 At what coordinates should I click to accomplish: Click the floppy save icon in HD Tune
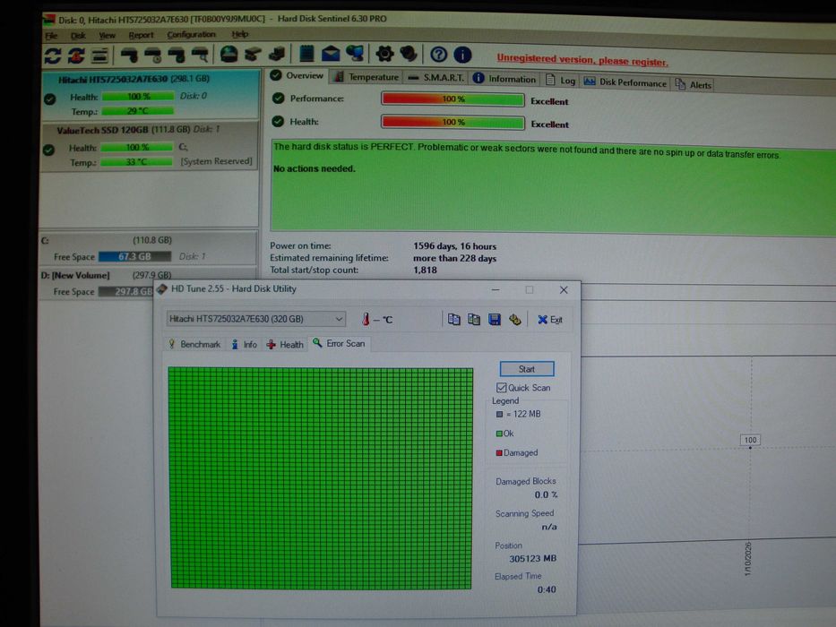495,319
